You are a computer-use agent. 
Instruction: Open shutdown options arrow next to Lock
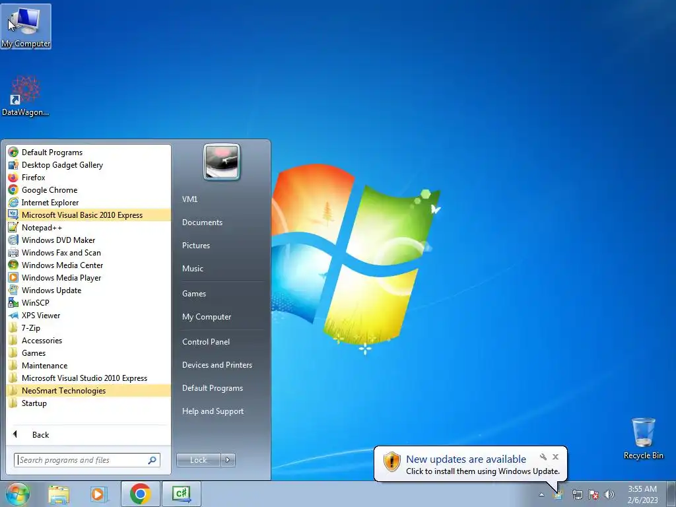click(x=228, y=460)
